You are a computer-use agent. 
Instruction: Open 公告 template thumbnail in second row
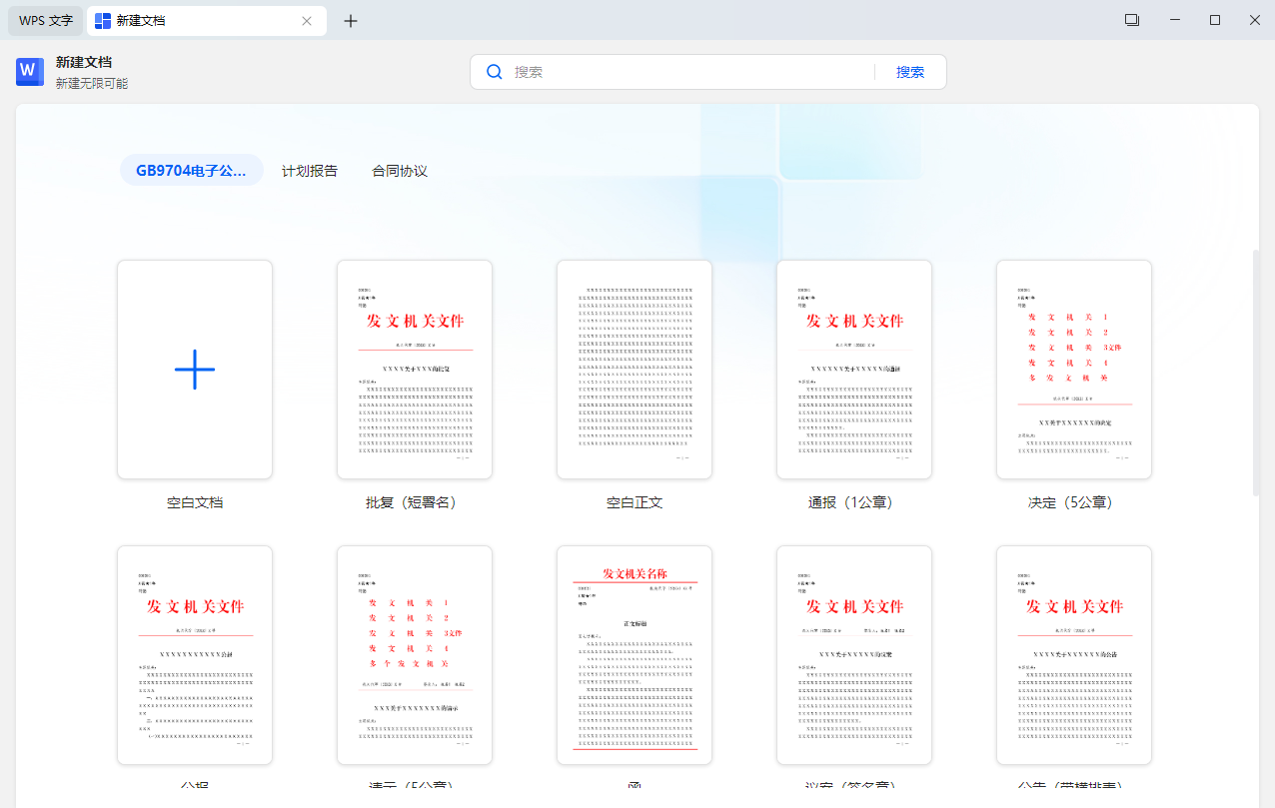coord(1074,655)
